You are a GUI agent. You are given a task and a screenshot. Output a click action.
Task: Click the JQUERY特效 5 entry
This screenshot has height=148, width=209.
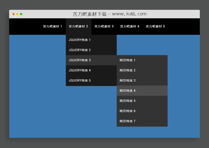pos(80,80)
